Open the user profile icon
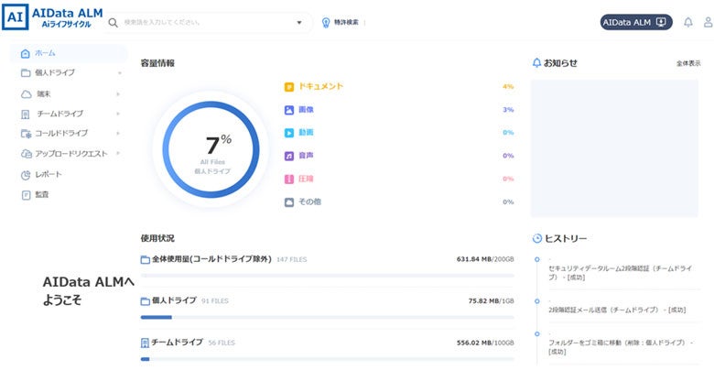The height and width of the screenshot is (392, 714). click(x=705, y=22)
